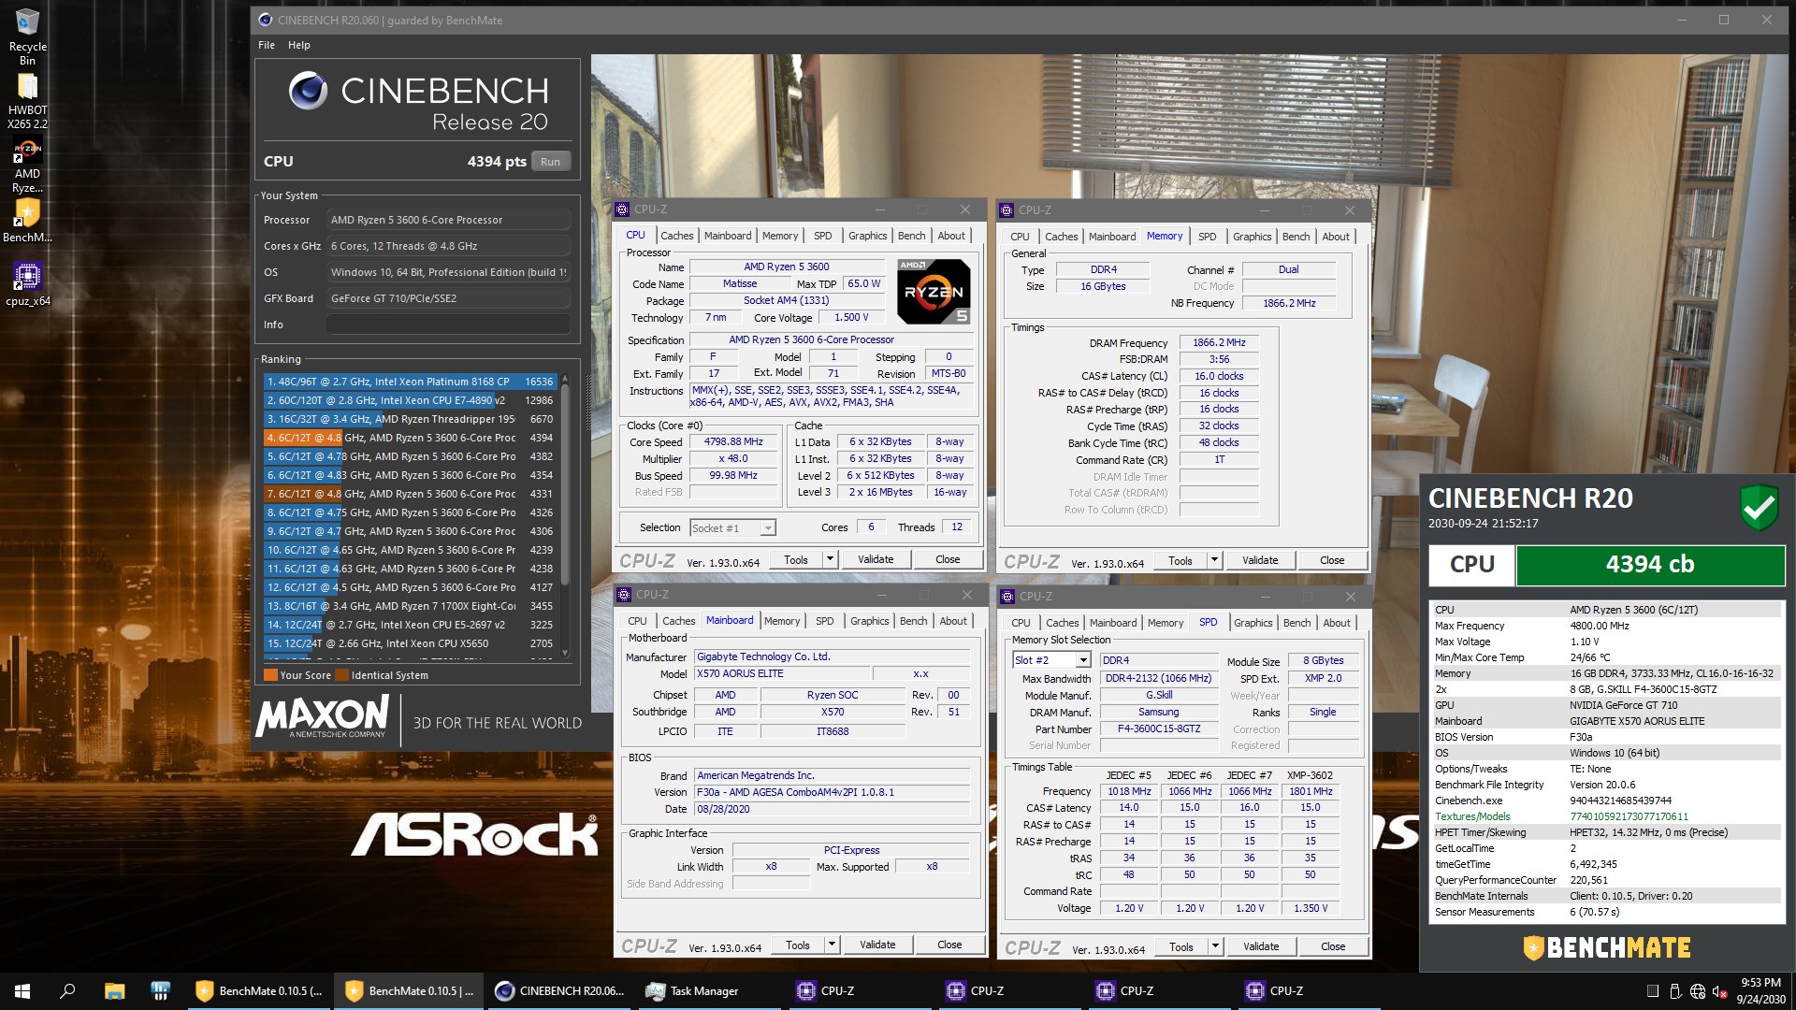
Task: Open the Help menu in Cinebench
Action: pos(299,45)
